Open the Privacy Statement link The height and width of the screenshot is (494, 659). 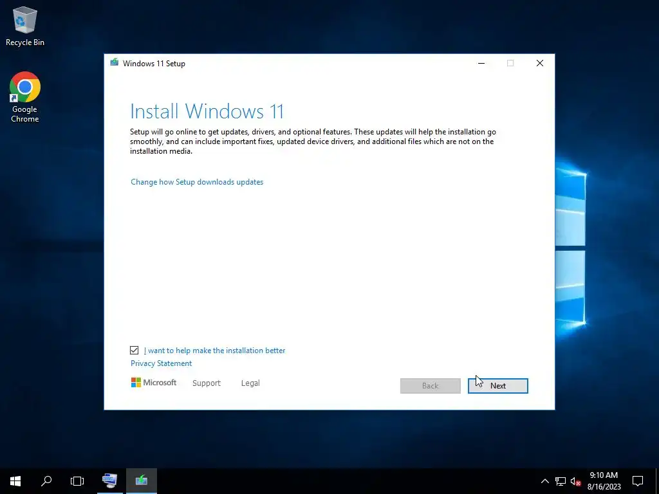pyautogui.click(x=161, y=363)
